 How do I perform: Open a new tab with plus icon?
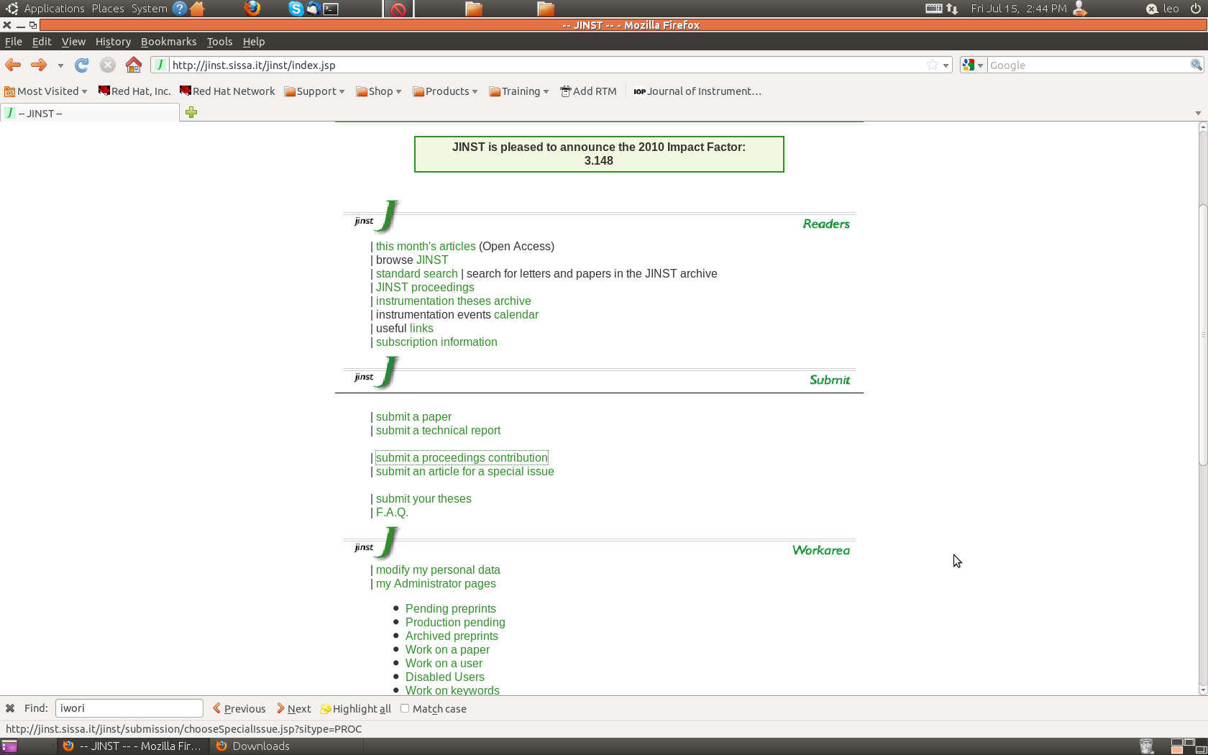[191, 112]
